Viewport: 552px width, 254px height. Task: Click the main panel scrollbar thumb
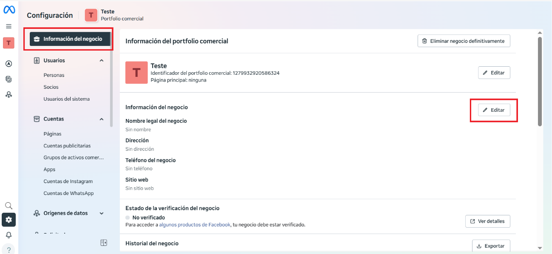pyautogui.click(x=540, y=82)
